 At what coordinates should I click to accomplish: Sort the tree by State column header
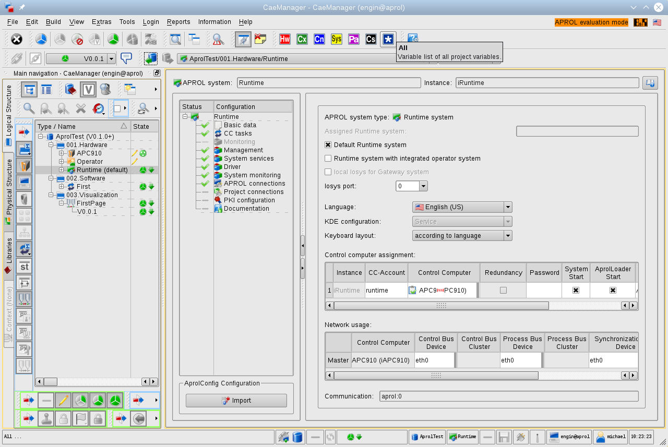[x=145, y=126]
